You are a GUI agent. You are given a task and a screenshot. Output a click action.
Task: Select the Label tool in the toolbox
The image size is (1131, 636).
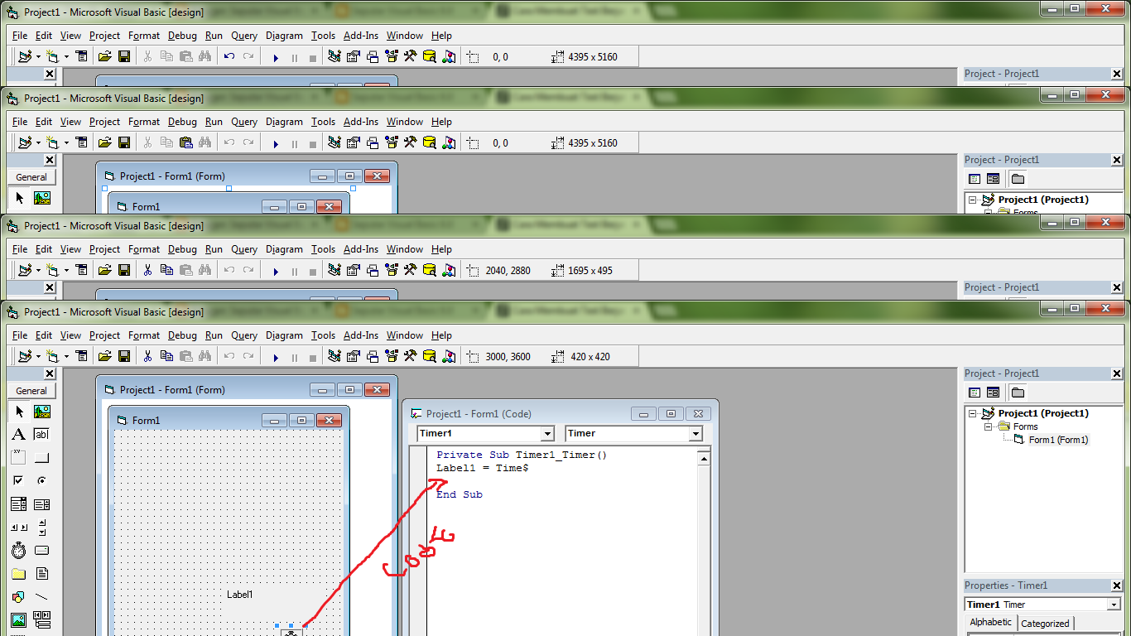[x=19, y=434]
